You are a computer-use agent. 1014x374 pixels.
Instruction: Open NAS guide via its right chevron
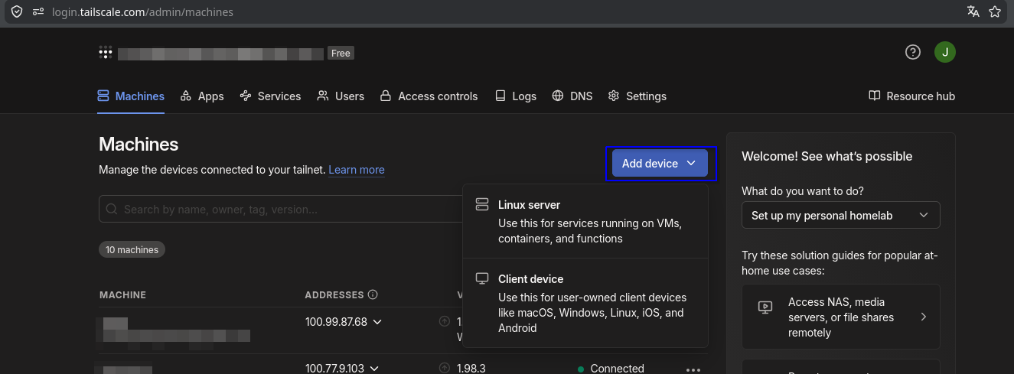[924, 317]
